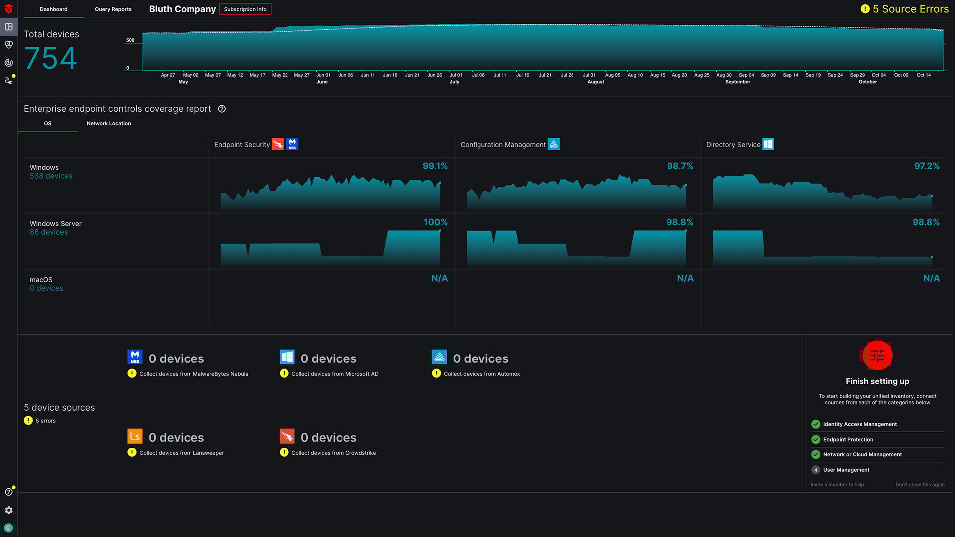This screenshot has height=537, width=955.
Task: Open the settings gear in sidebar
Action: click(x=8, y=510)
